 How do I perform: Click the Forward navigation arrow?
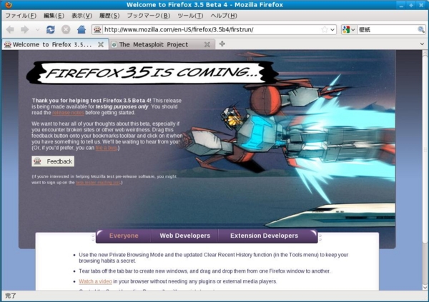(25, 29)
